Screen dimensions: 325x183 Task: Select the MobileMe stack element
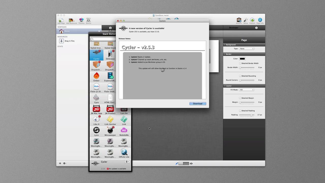(124, 131)
